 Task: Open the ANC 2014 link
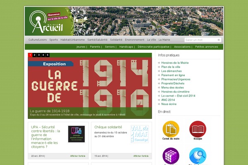pyautogui.click(x=168, y=100)
